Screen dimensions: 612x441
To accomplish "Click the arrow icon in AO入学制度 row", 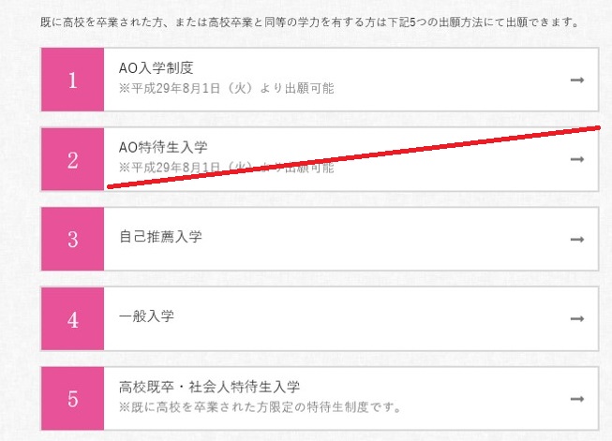I will [577, 80].
